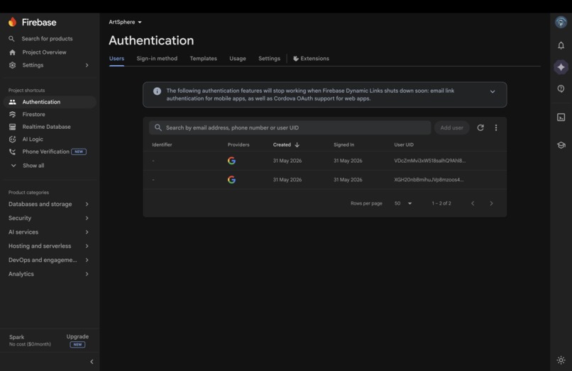Open the Rows per page dropdown
Screen dimensions: 572x371
tap(403, 203)
